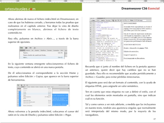Choose Buscar y reemplazar... in the Edición menu
This screenshot has height=123, width=164.
tap(37, 106)
